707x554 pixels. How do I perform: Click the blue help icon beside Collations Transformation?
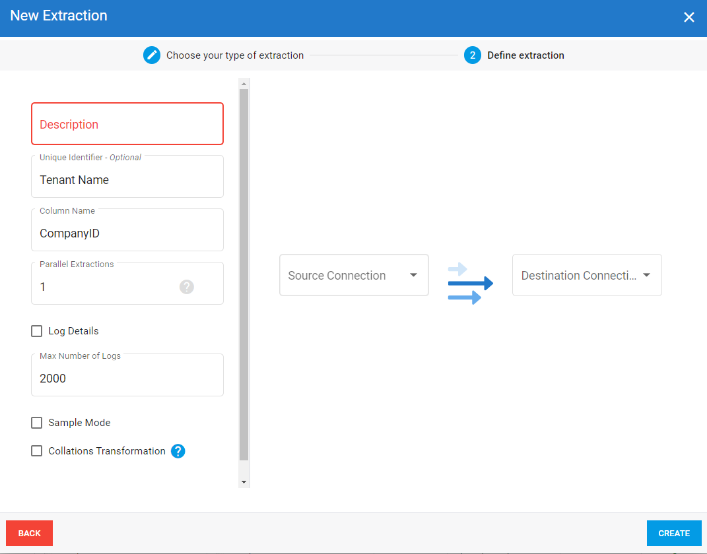coord(178,451)
